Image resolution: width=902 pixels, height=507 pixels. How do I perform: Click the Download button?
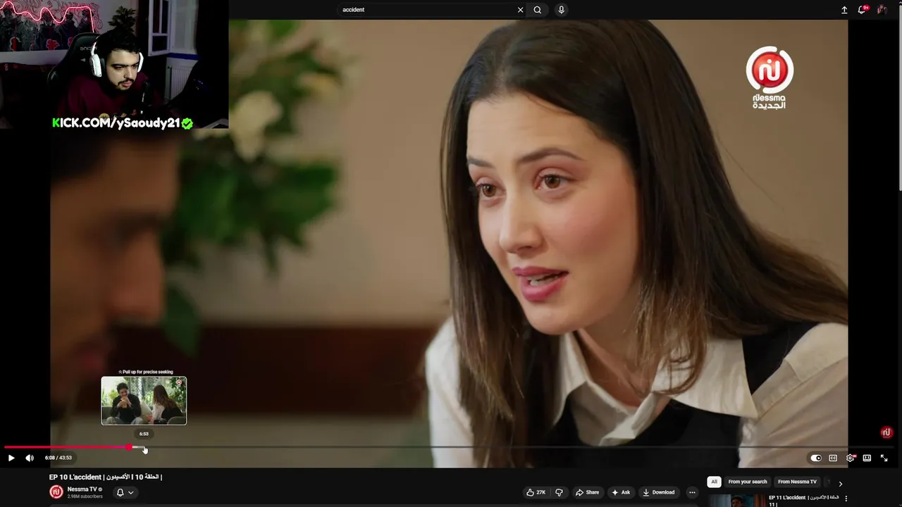point(659,492)
